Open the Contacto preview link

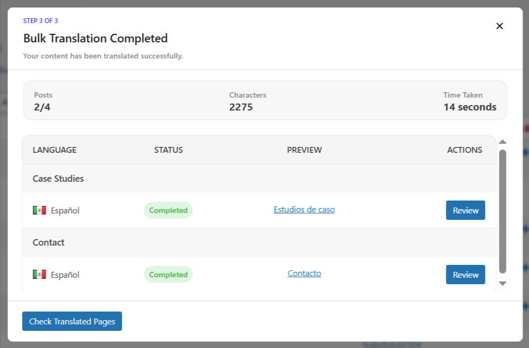(x=304, y=273)
